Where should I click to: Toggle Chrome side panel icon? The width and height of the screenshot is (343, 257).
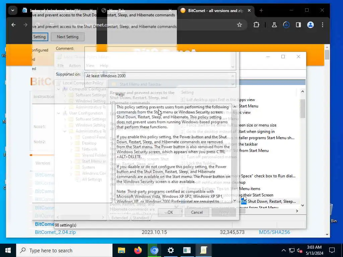298,25
